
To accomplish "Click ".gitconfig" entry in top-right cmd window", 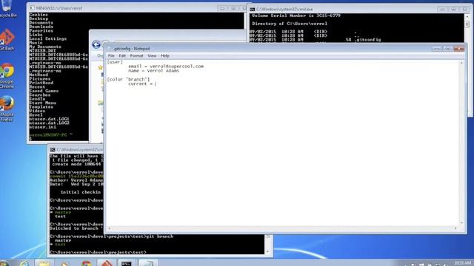I will pos(367,40).
